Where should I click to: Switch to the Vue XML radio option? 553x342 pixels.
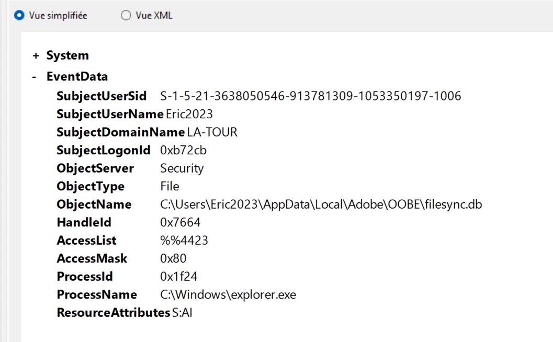pyautogui.click(x=126, y=15)
